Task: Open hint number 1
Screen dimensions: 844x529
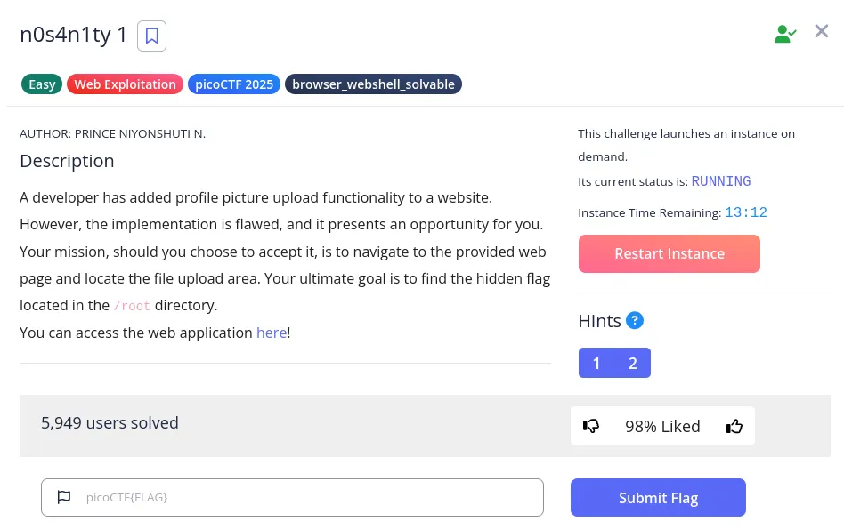Action: pyautogui.click(x=596, y=363)
